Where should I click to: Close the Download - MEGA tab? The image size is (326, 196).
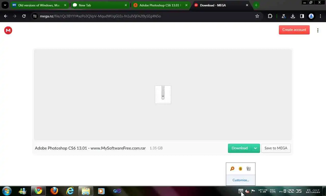click(247, 5)
